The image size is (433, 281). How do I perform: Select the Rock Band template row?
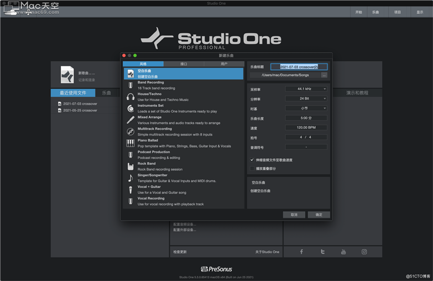click(x=184, y=166)
